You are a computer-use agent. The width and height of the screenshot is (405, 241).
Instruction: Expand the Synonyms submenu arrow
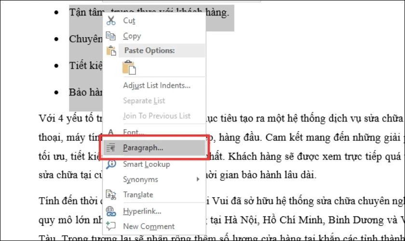click(198, 179)
